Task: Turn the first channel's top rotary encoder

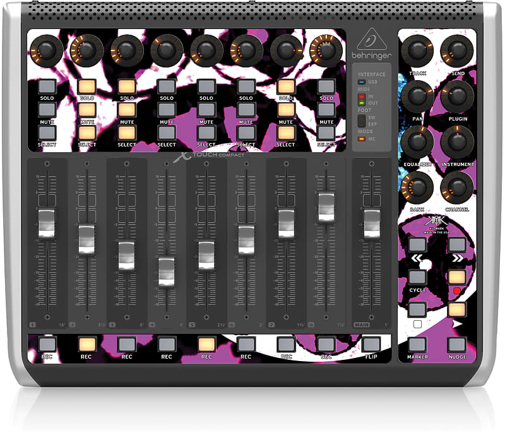Action: pyautogui.click(x=46, y=51)
